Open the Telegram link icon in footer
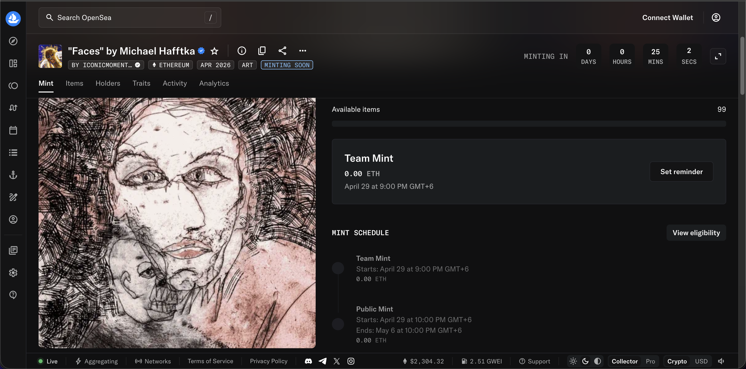The height and width of the screenshot is (369, 746). pyautogui.click(x=323, y=361)
